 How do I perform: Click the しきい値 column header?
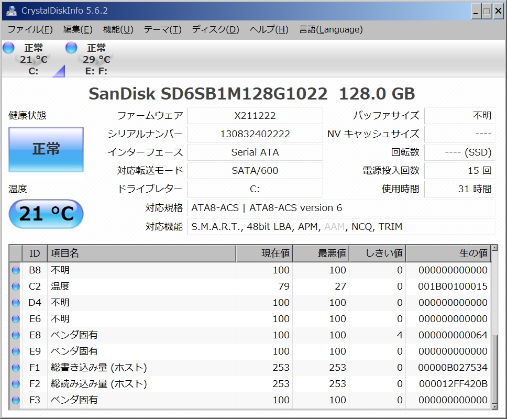(x=377, y=253)
